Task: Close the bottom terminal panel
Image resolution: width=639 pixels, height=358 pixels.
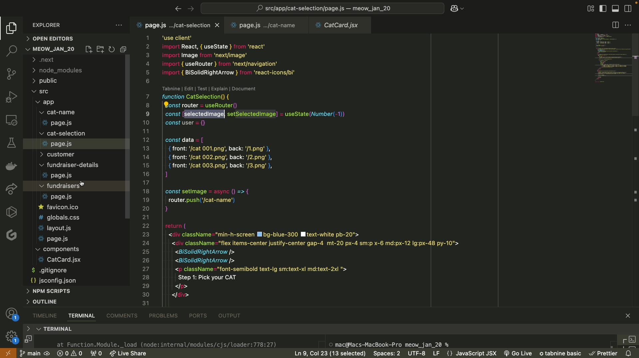Action: [628, 316]
